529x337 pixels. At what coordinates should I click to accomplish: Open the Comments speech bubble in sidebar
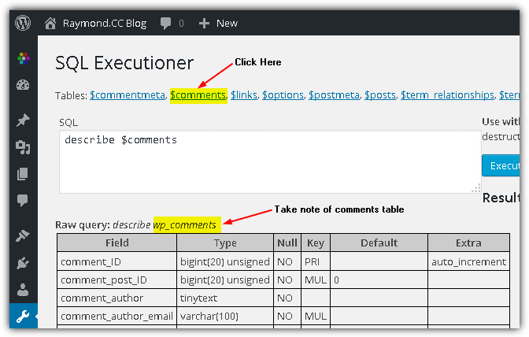[23, 200]
